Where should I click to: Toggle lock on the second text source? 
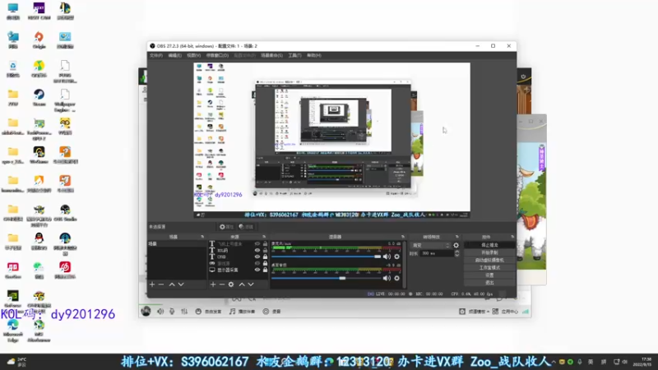tap(265, 250)
